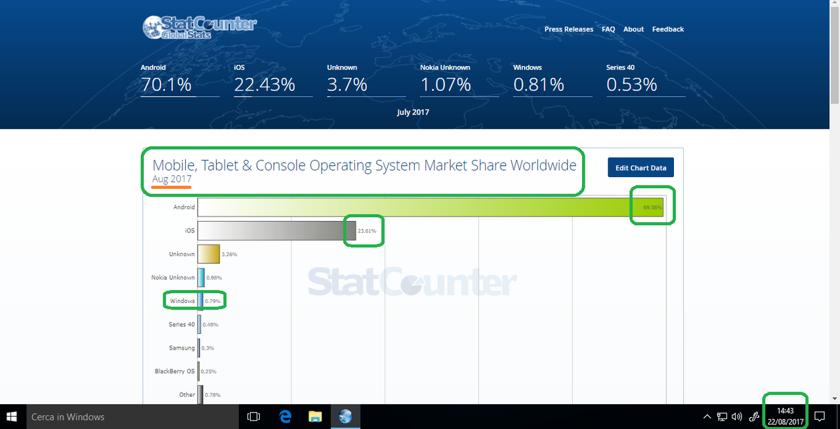Click the Nokia Unknown 1.07% header stat

coord(459,79)
